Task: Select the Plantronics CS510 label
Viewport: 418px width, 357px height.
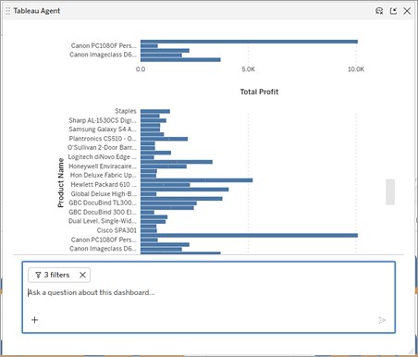Action: tap(103, 139)
